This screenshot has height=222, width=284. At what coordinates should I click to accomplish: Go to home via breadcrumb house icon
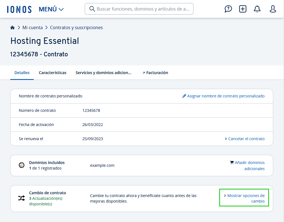[x=12, y=27]
